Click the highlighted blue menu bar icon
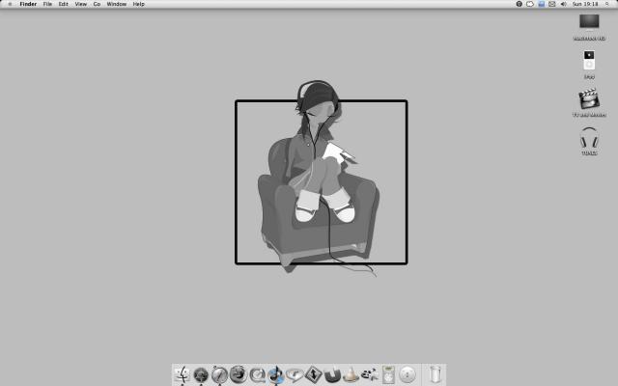Screen dimensions: 618x386 point(541,4)
